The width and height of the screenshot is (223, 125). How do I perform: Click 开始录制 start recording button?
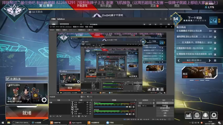[165, 106]
